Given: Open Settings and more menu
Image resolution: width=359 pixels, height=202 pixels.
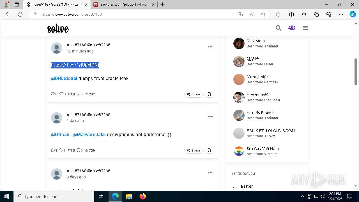Looking at the screenshot, I should pos(341,14).
